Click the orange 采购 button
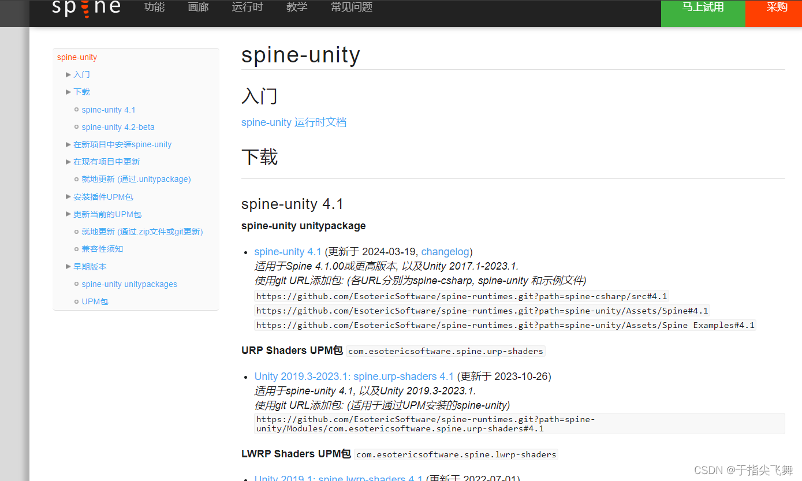The width and height of the screenshot is (802, 481). pos(774,13)
